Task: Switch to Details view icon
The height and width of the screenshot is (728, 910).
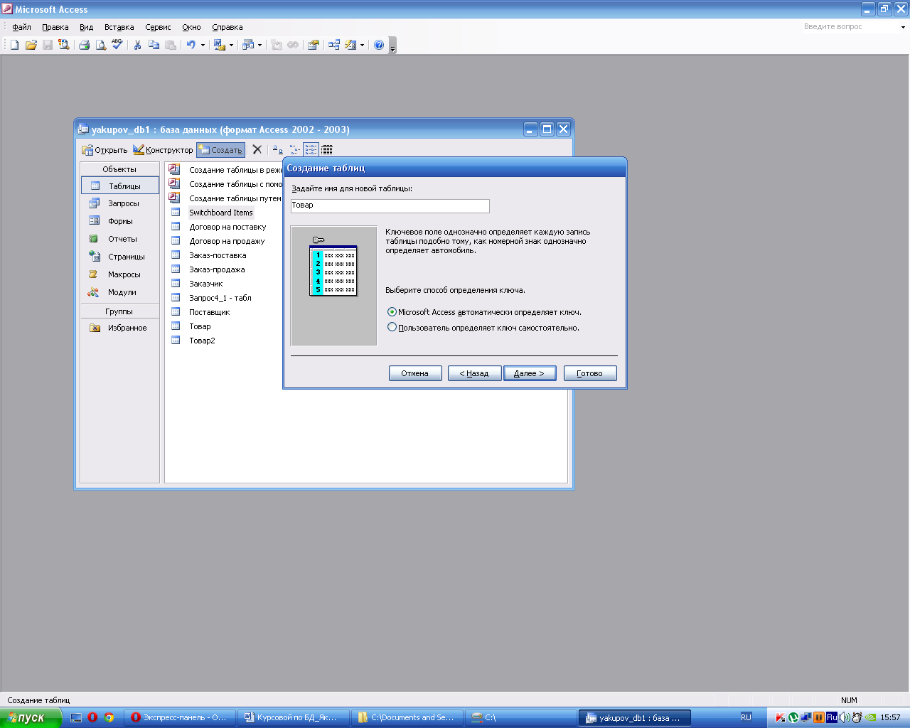Action: click(327, 149)
